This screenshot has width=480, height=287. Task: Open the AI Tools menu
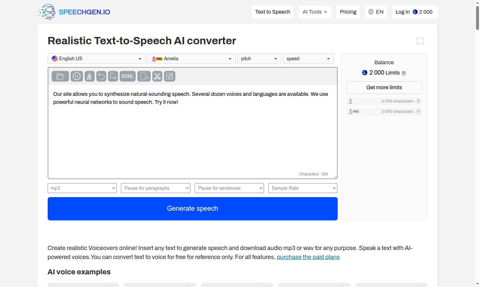315,12
